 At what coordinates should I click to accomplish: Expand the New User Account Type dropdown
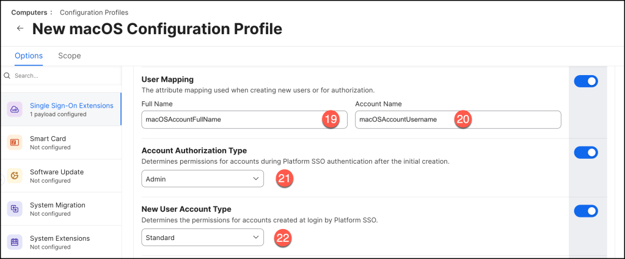coord(202,238)
